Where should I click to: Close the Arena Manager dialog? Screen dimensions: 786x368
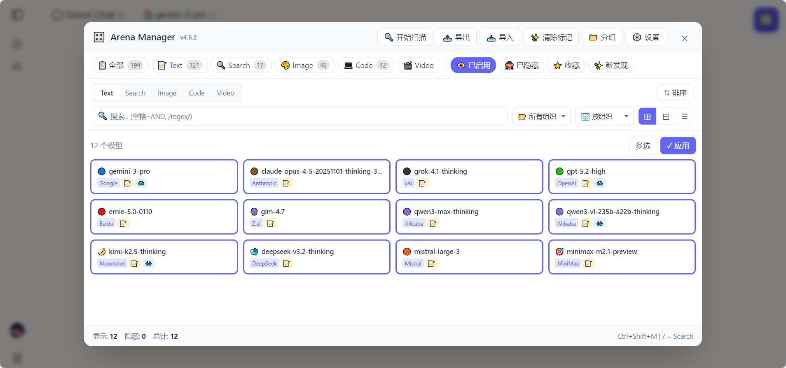click(x=685, y=38)
